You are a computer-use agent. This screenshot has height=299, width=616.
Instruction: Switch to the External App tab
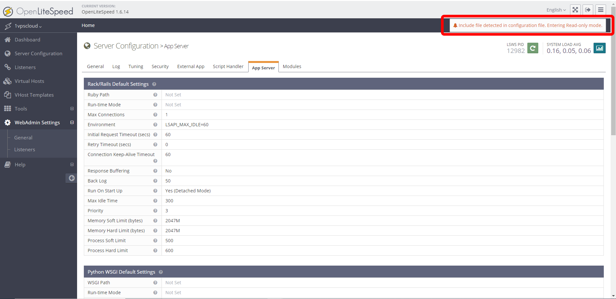coord(191,66)
